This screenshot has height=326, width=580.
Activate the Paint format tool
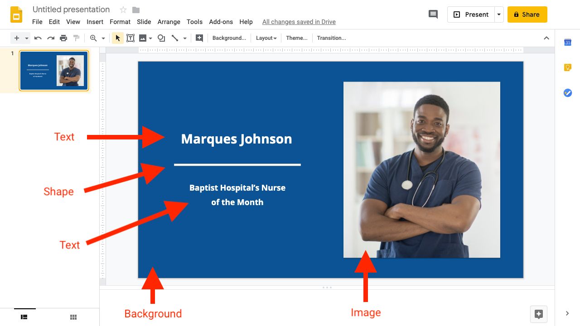[x=76, y=38]
